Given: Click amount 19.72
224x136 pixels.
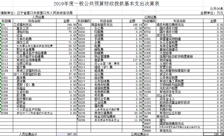Looking at the screenshot, I should coord(67,64).
